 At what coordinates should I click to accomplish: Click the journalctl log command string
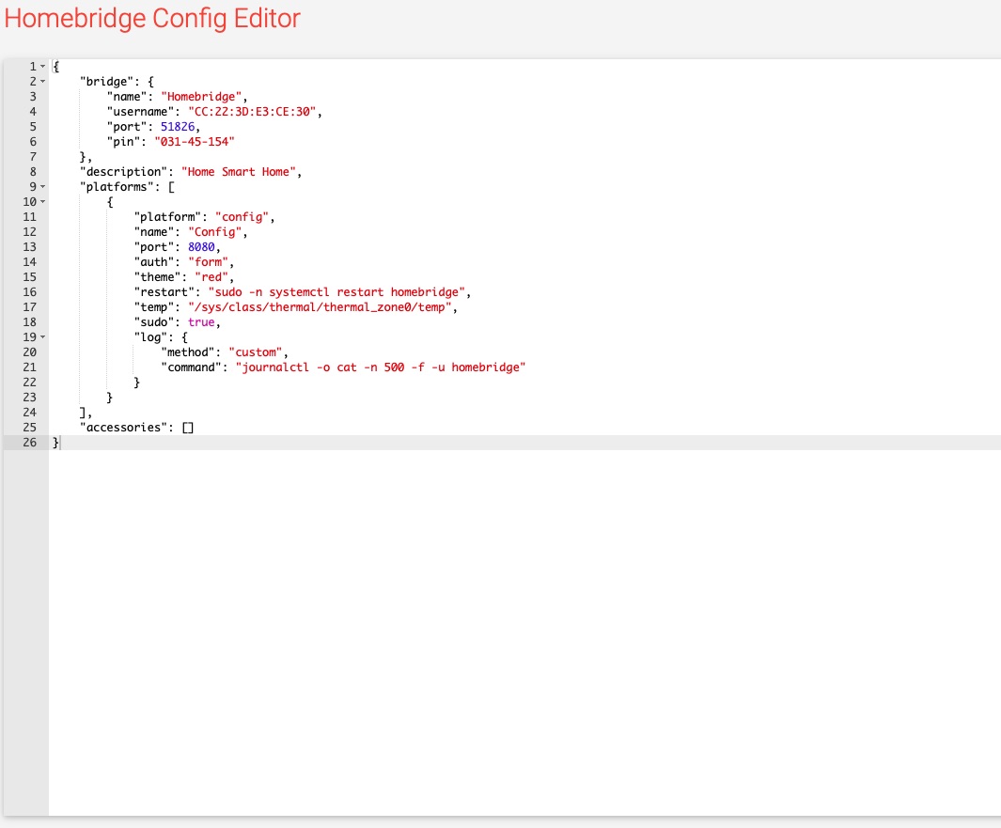coord(380,367)
